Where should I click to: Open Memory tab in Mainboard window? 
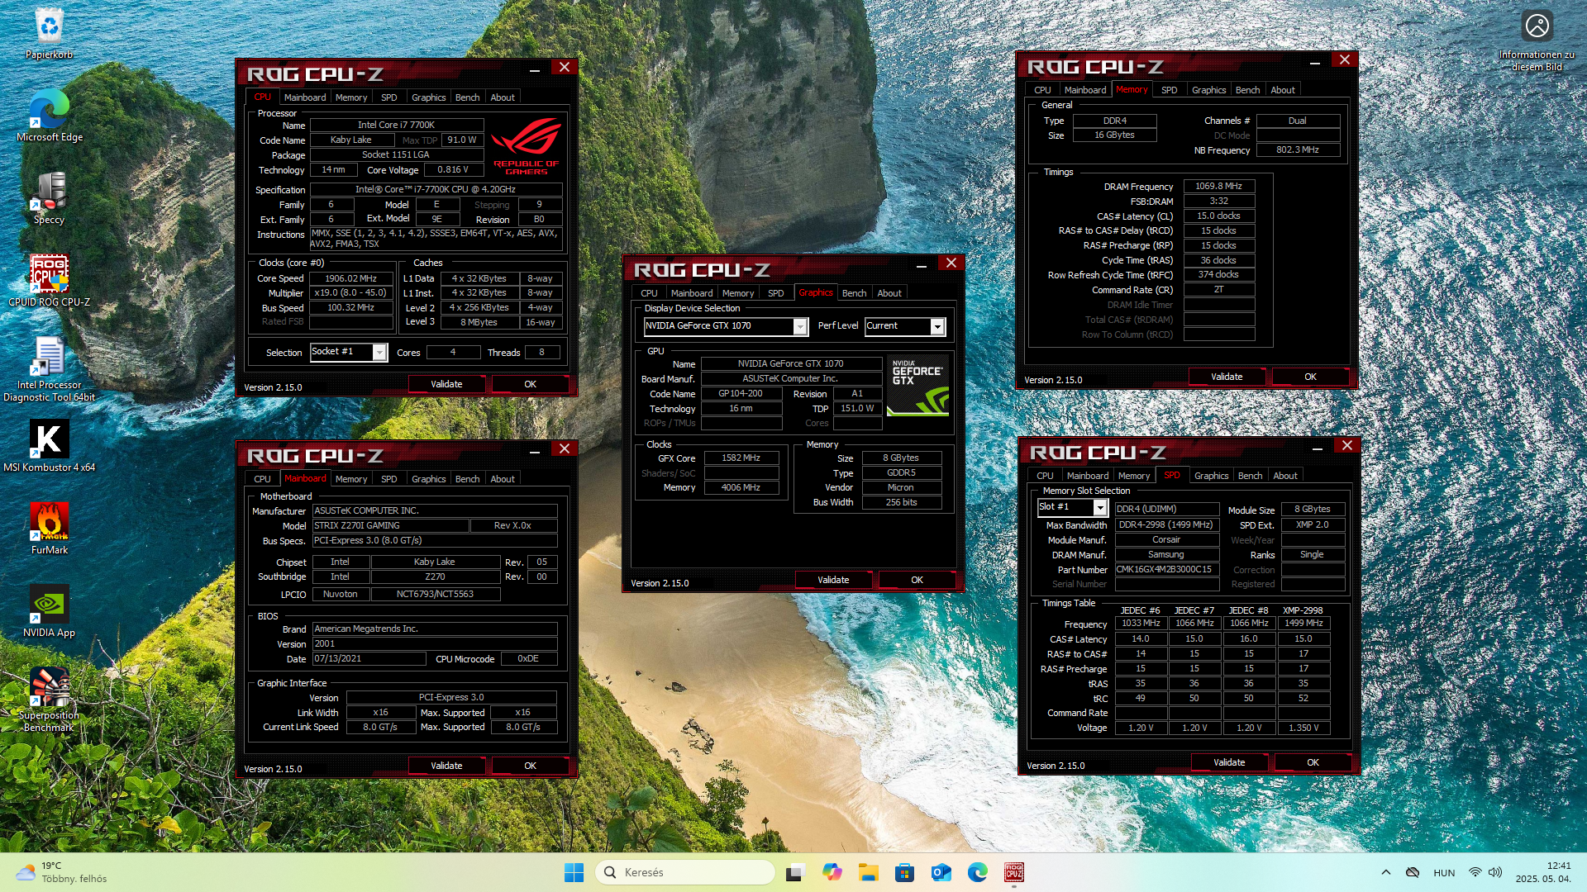coord(351,479)
